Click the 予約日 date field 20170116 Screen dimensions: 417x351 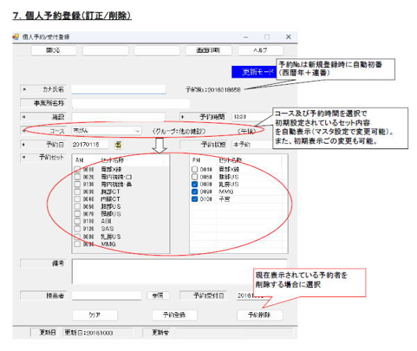tap(90, 145)
